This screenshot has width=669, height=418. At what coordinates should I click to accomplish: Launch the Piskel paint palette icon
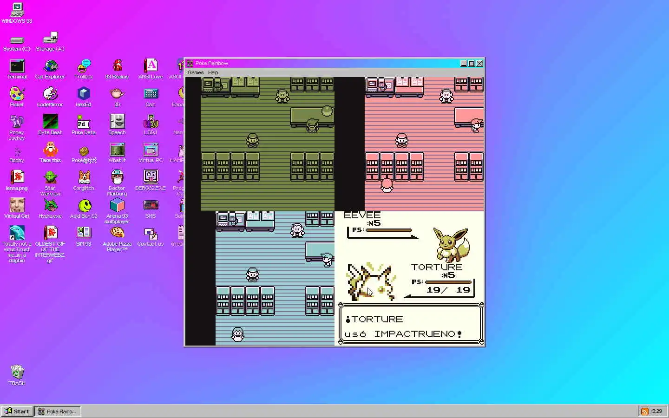[17, 98]
